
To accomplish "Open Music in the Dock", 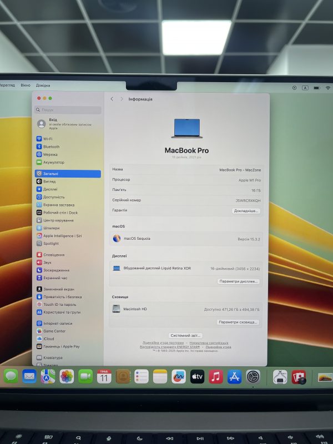I will coord(216,376).
